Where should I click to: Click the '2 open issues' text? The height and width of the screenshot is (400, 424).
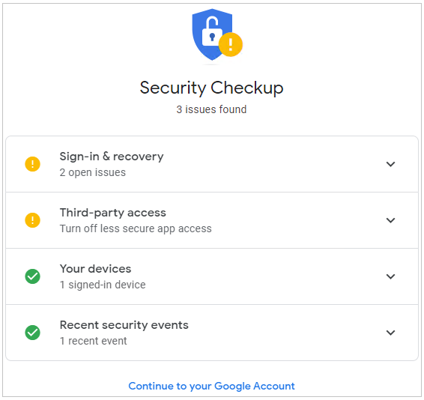tap(93, 172)
